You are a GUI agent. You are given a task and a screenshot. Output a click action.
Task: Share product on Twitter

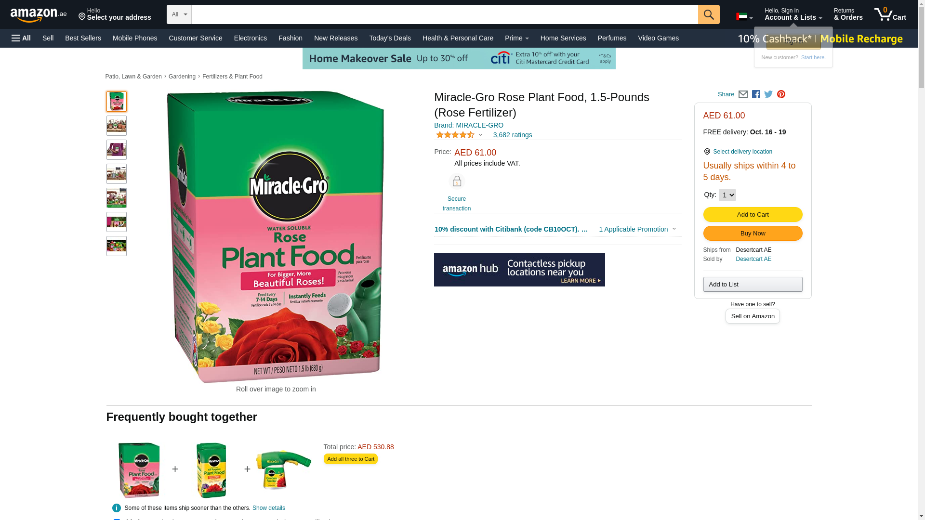coord(768,94)
